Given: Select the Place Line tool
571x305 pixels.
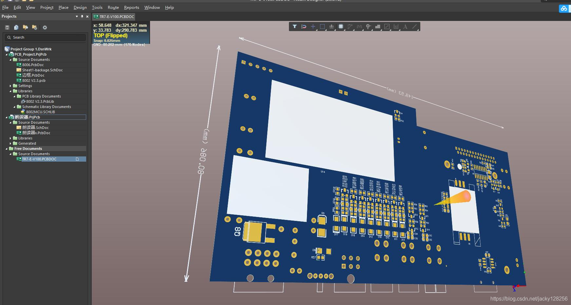Looking at the screenshot, I should pyautogui.click(x=414, y=27).
